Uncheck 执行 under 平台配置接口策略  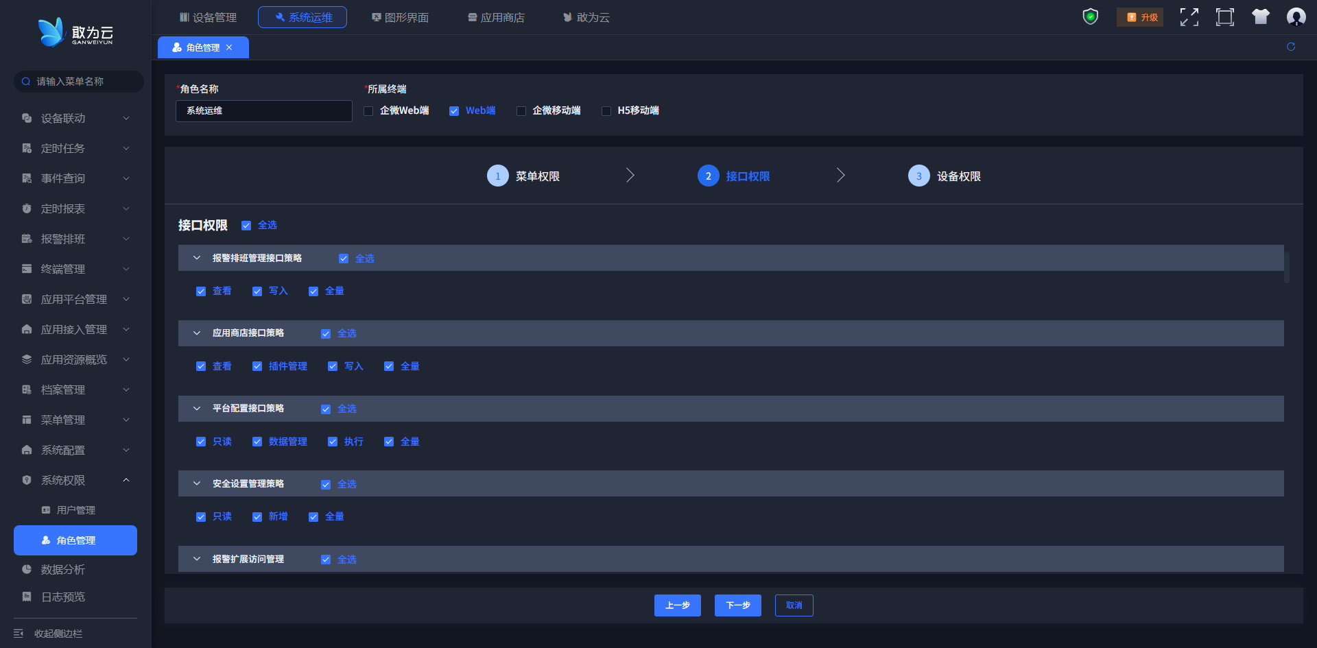pyautogui.click(x=333, y=442)
